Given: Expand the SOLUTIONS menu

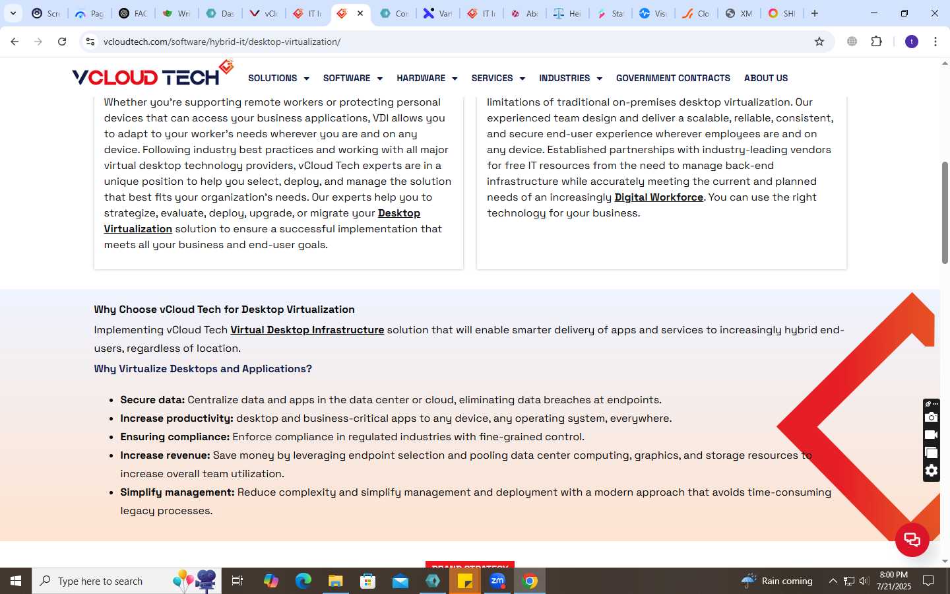Looking at the screenshot, I should point(278,78).
